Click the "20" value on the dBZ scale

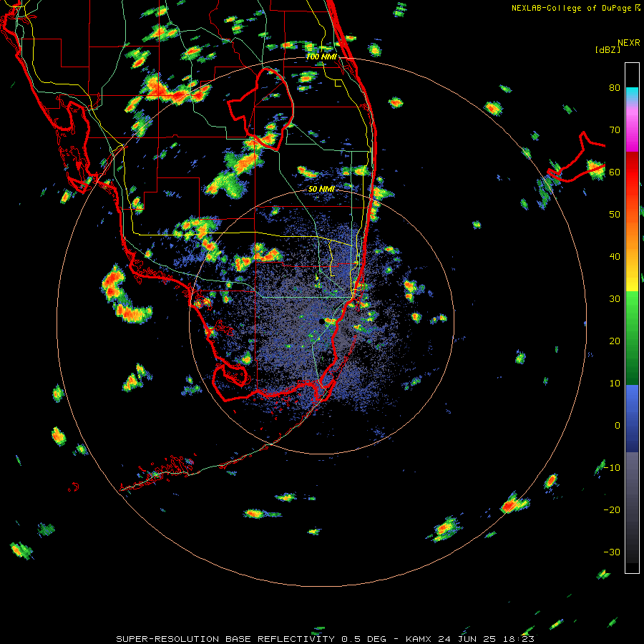pyautogui.click(x=615, y=341)
